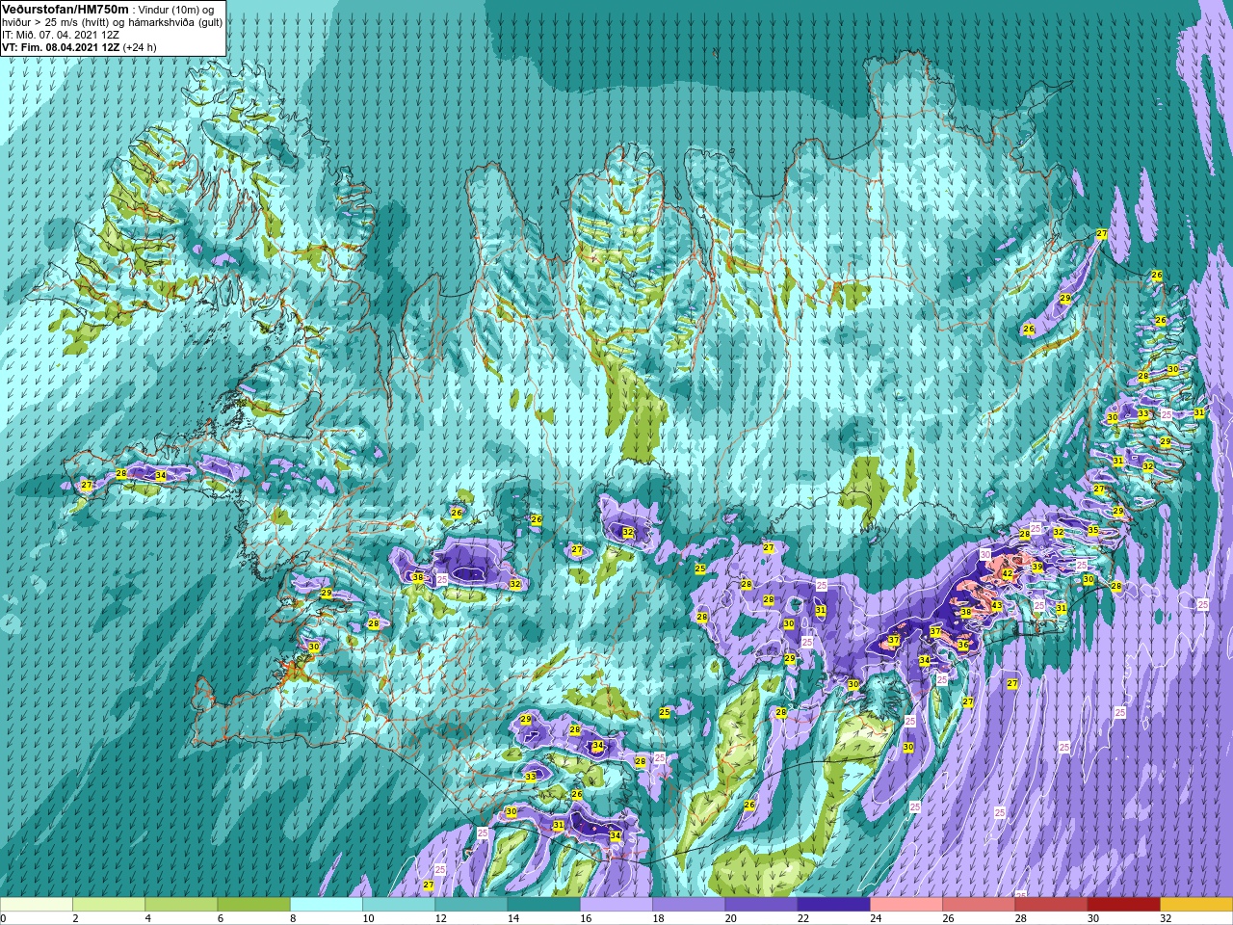Click the orange above-32 legend swatch
Screen dimensions: 1233x925
click(x=1196, y=905)
